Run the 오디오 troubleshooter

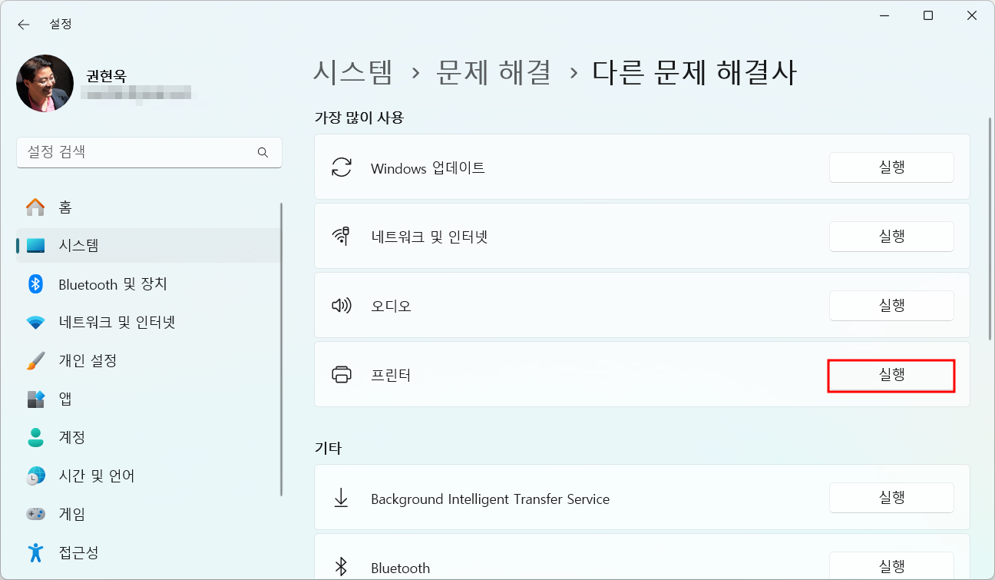[891, 305]
